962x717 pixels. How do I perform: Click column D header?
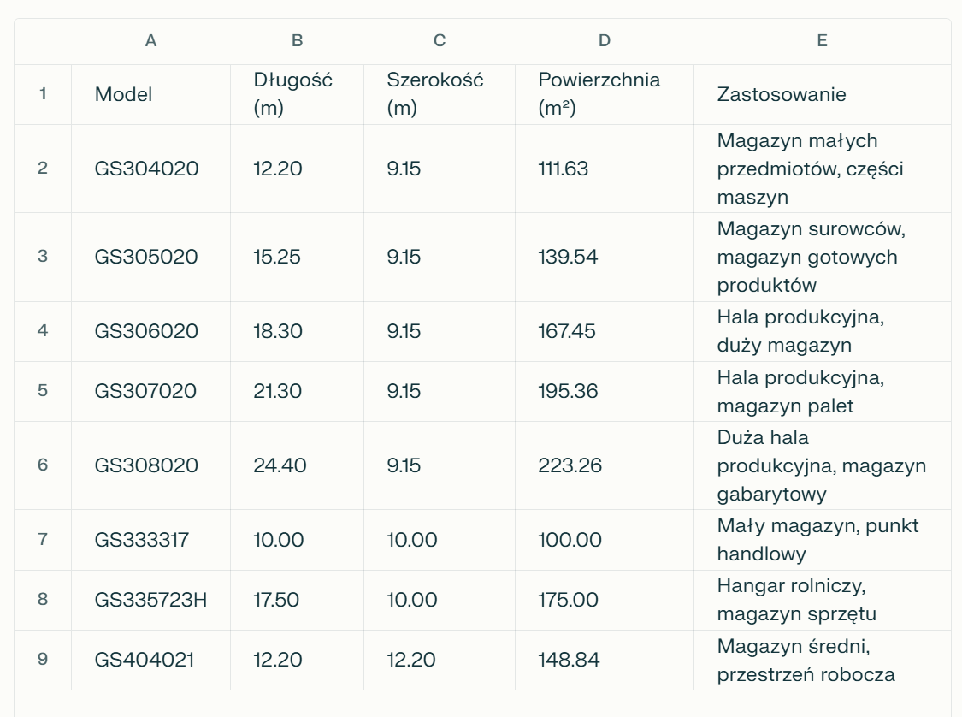(x=605, y=41)
